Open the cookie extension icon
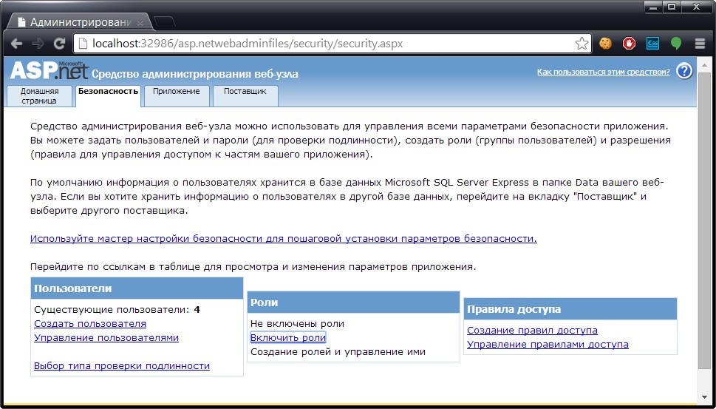Screen dimensions: 716x409 tap(605, 44)
